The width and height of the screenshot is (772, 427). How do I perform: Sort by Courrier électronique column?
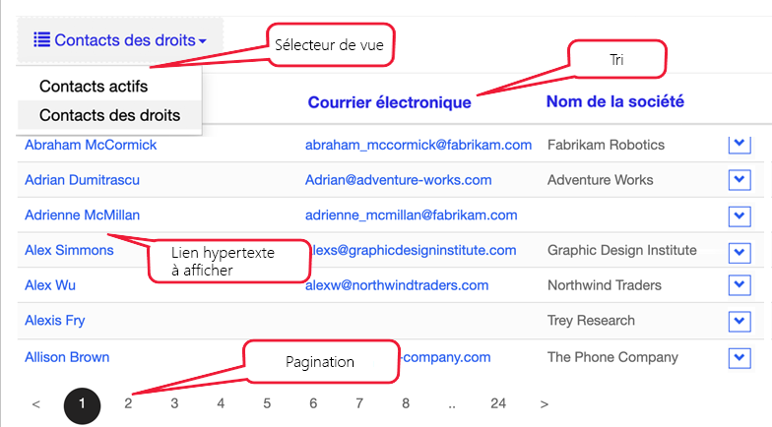coord(390,102)
